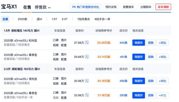Viewport: 179px width, 102px height.
Task: Click dealer price 22.30万起
Action: 104,43
